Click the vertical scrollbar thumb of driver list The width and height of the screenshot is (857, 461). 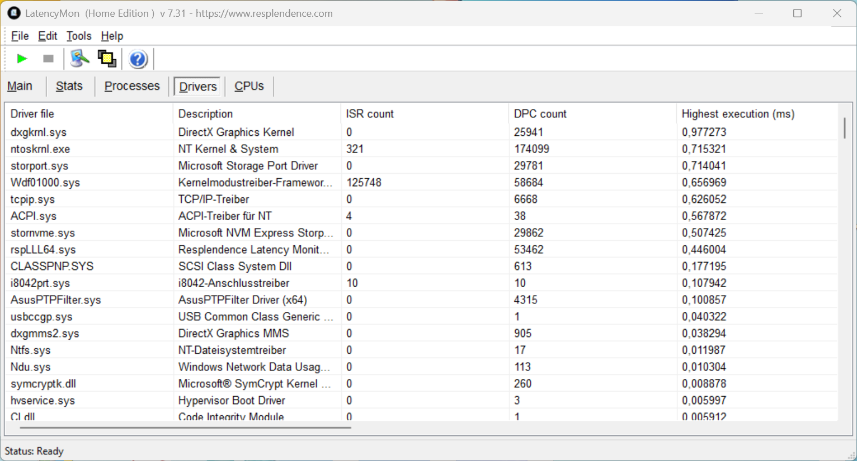click(x=844, y=128)
